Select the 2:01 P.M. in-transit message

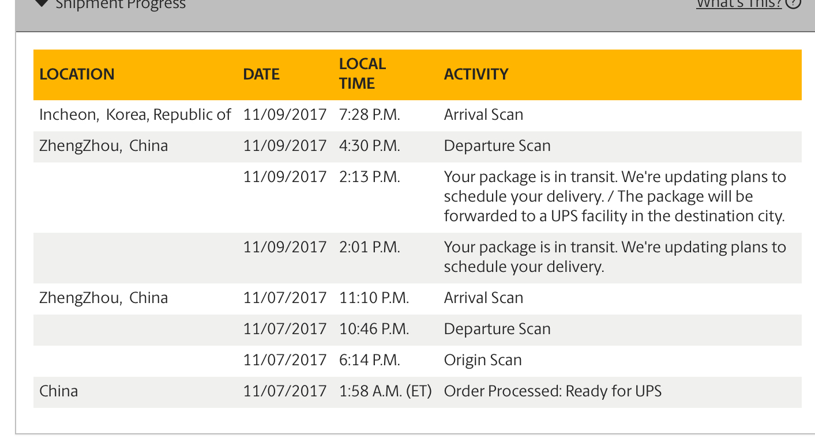[615, 257]
